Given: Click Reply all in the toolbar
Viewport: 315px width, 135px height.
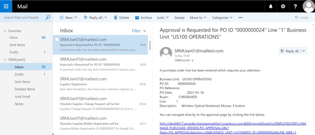Looking at the screenshot, I should click(93, 18).
